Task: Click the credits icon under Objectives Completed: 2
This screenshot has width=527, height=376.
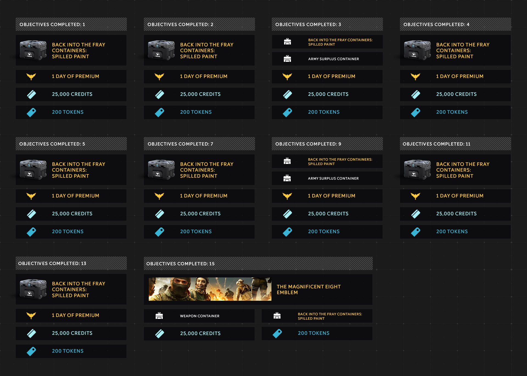Action: 159,94
